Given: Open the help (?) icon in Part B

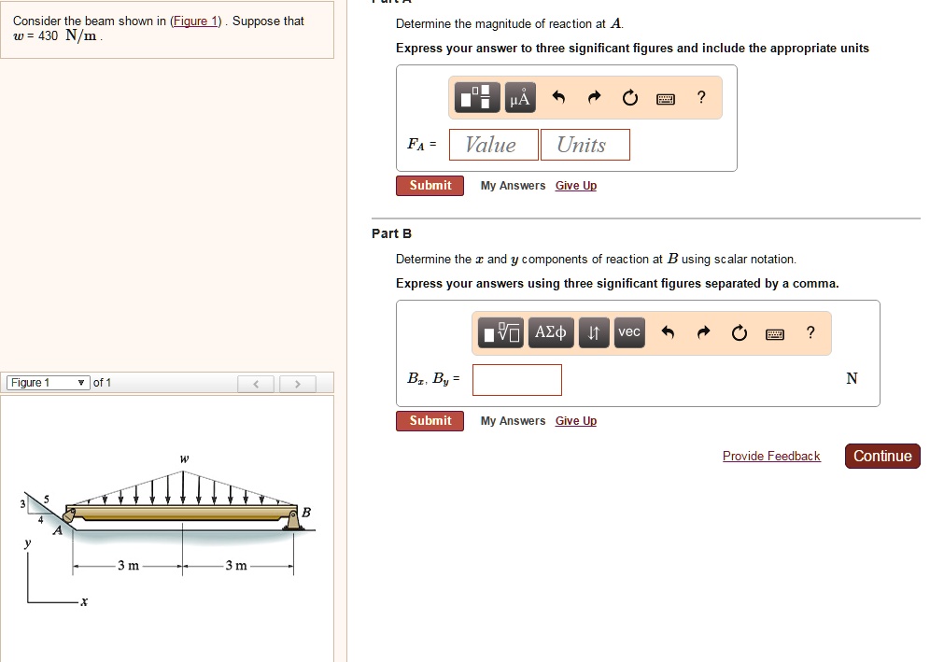Looking at the screenshot, I should 809,332.
